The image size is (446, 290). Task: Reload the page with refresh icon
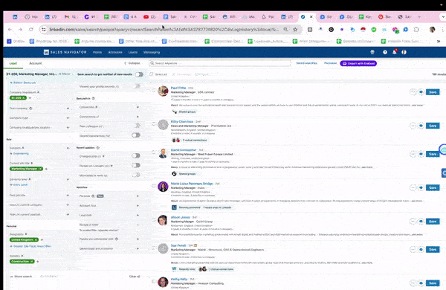coord(31,29)
